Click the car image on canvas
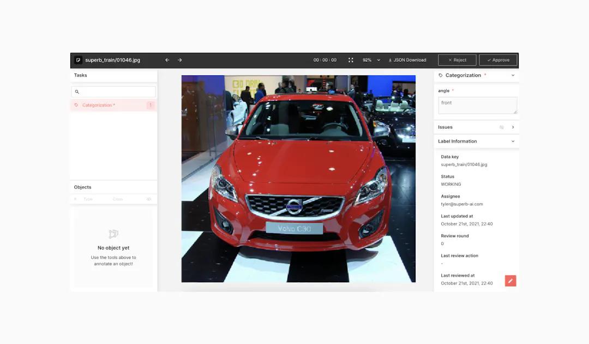The height and width of the screenshot is (344, 589). [298, 179]
